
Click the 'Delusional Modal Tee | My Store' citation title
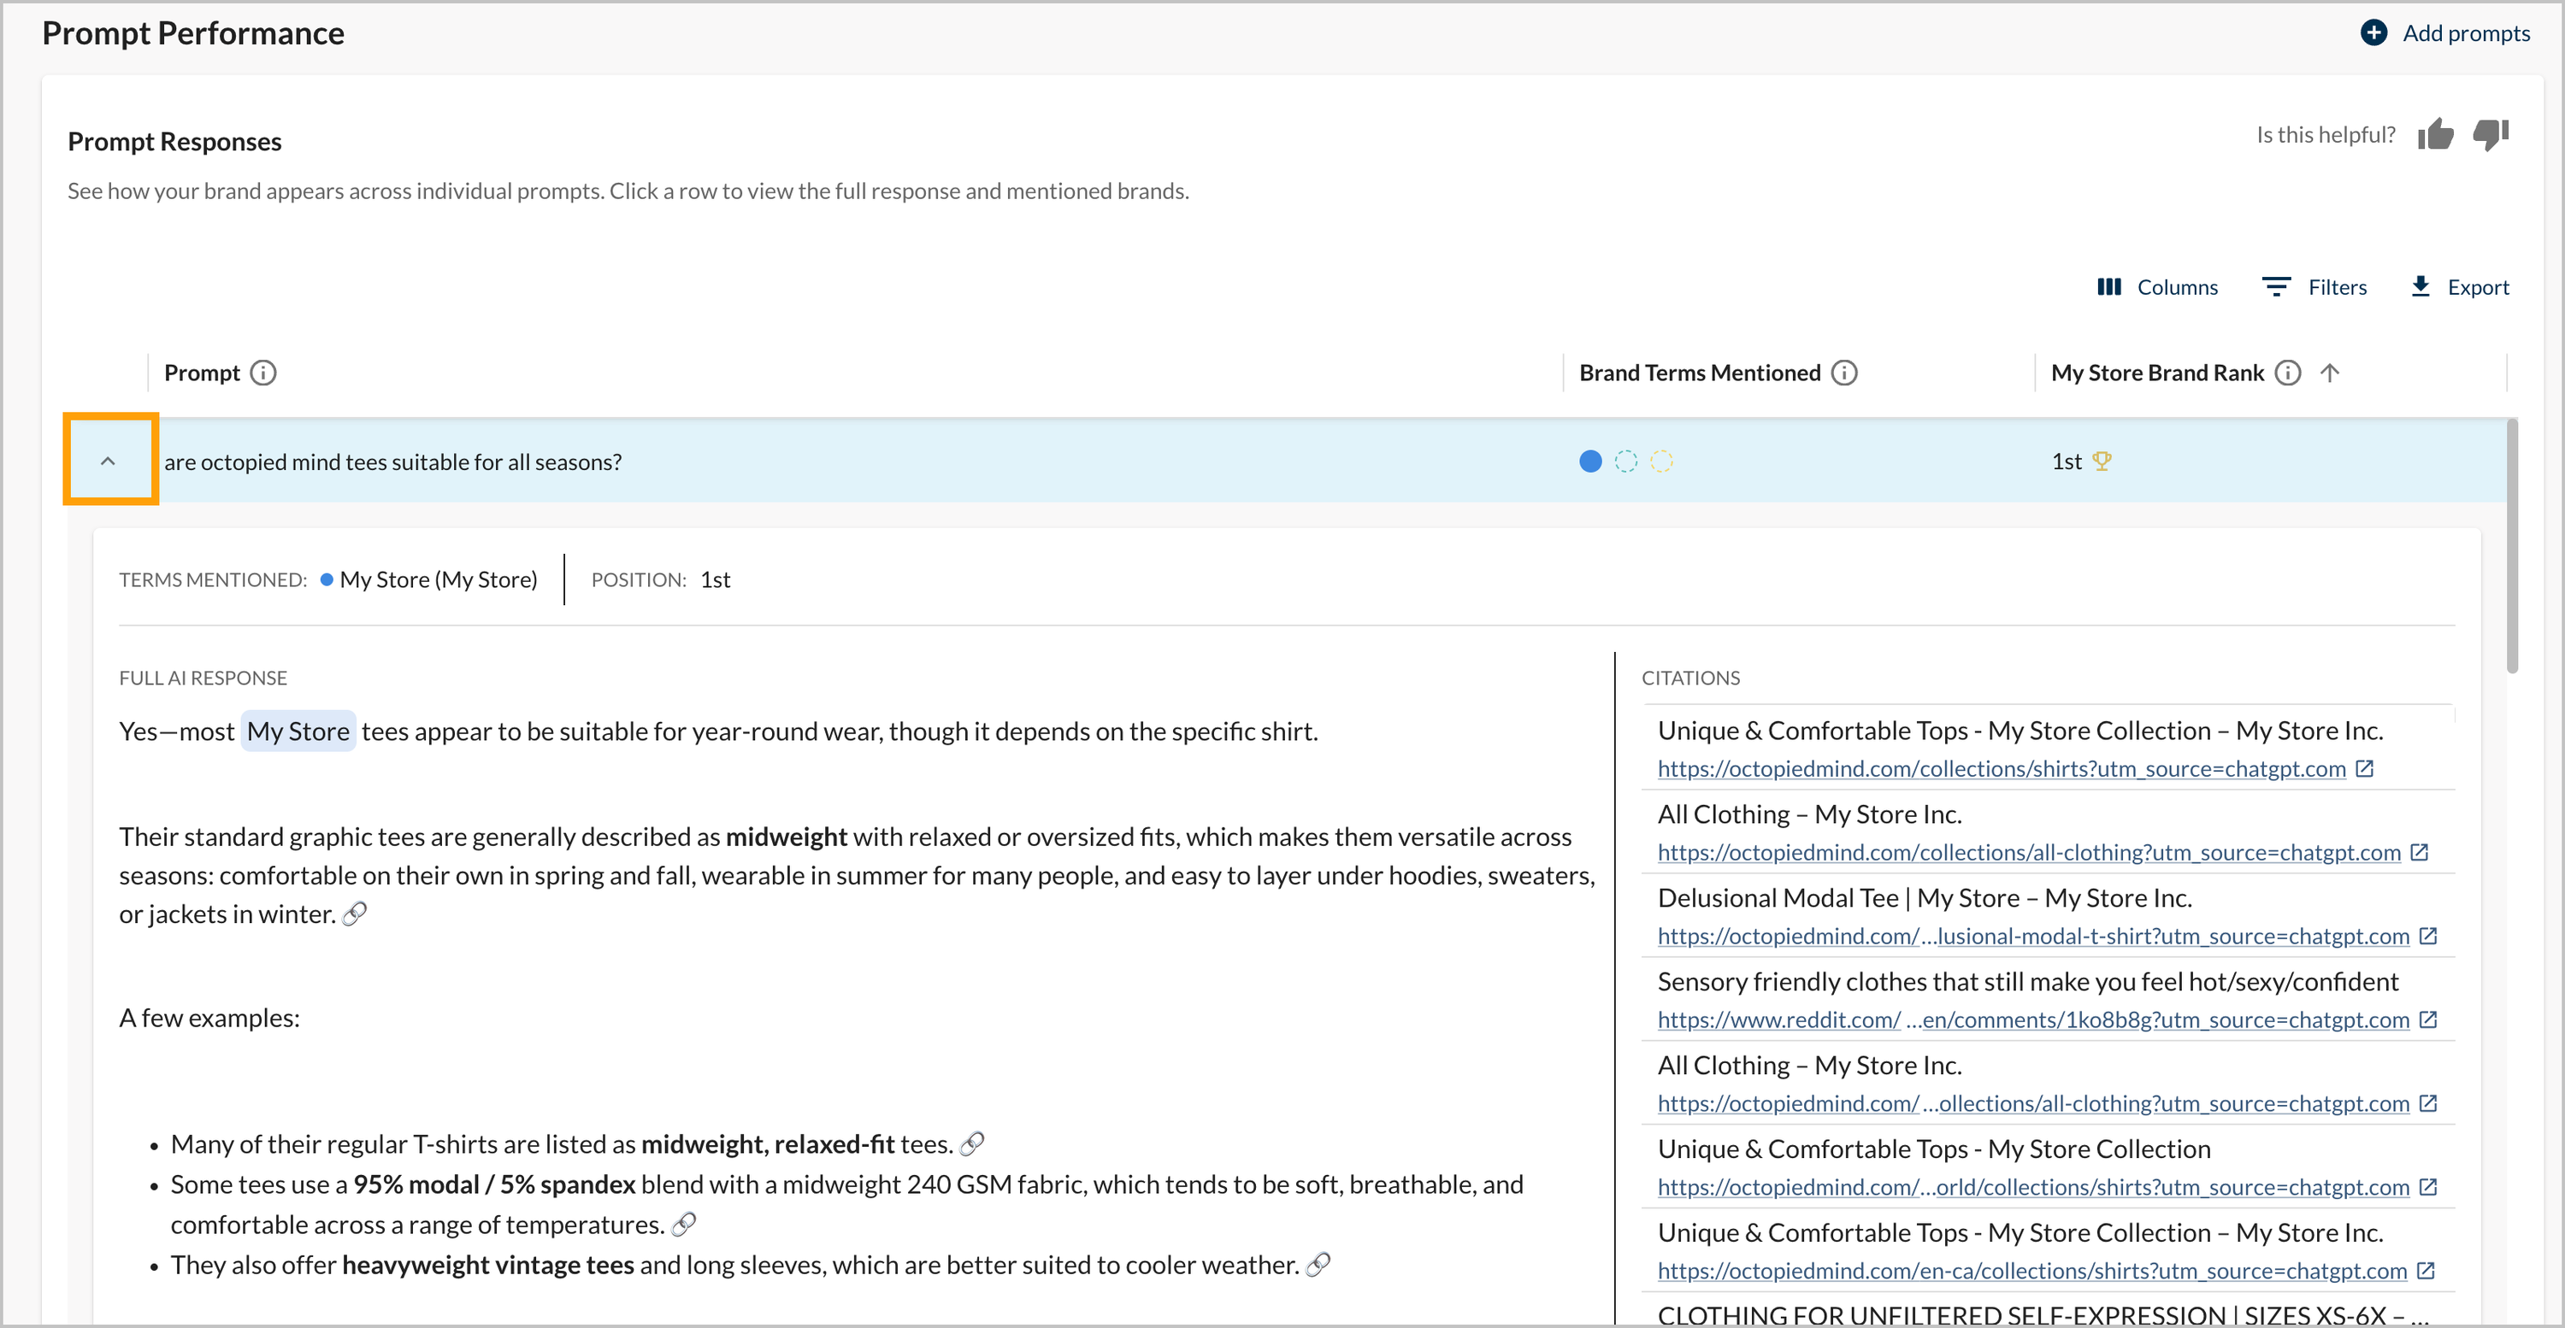[x=1925, y=898]
